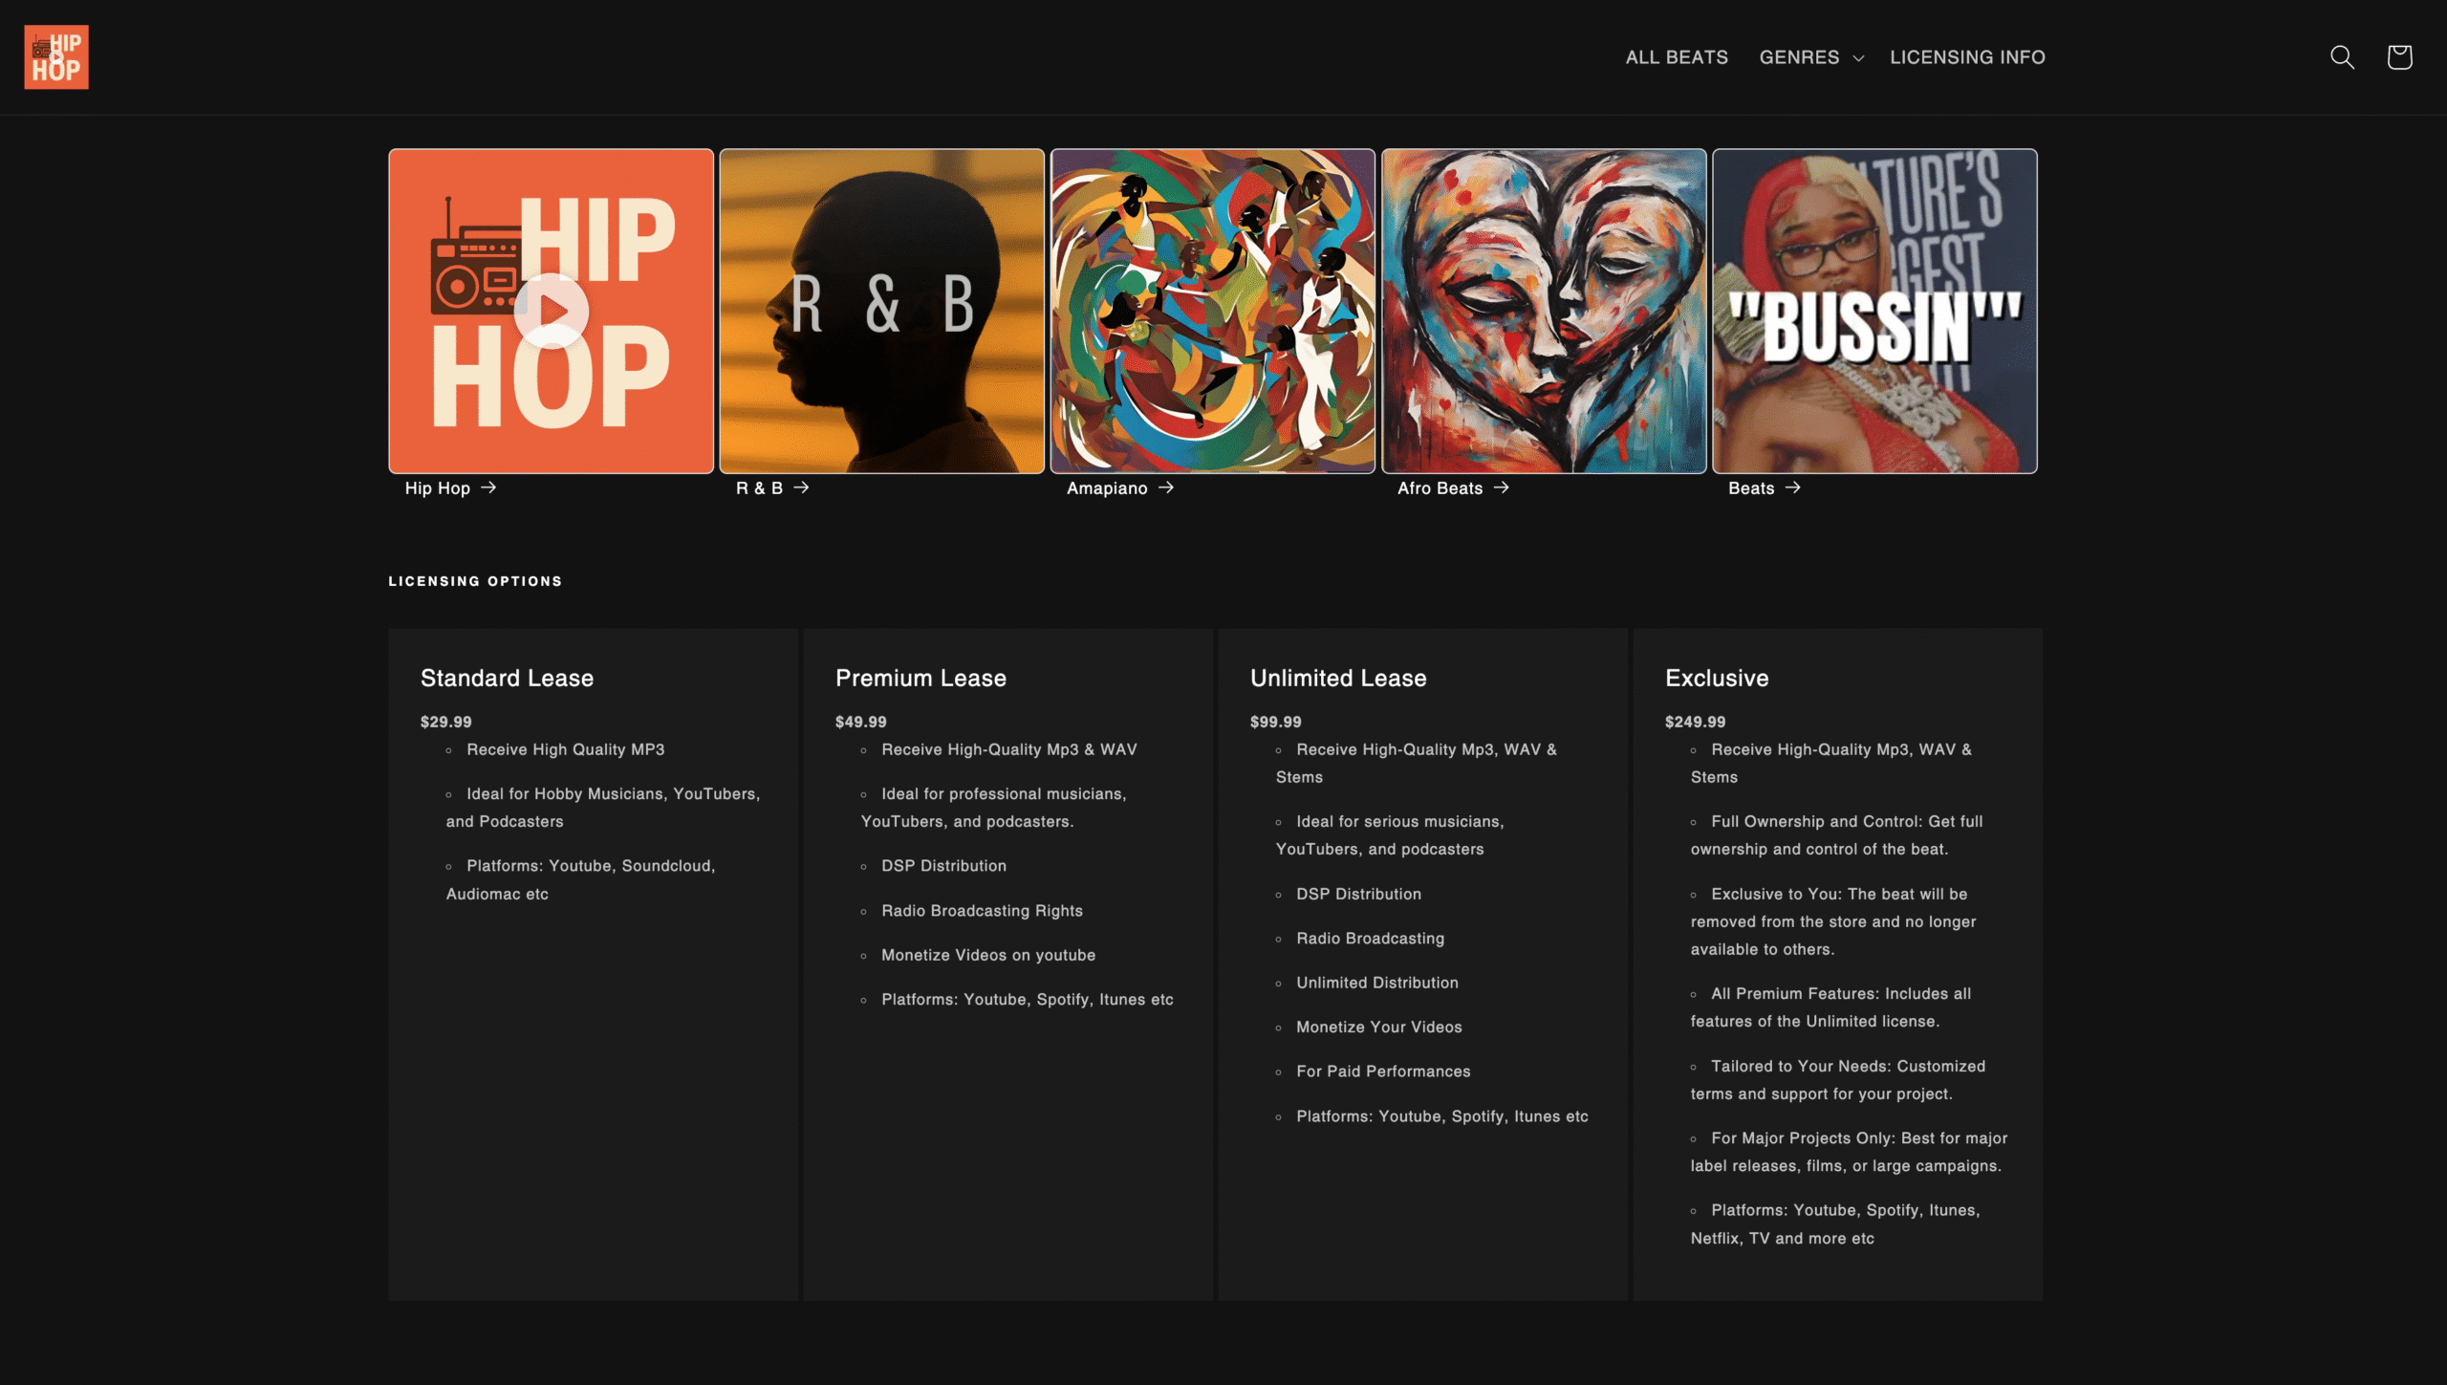The image size is (2447, 1385).
Task: Expand the Genres dropdown menu
Action: (1799, 57)
